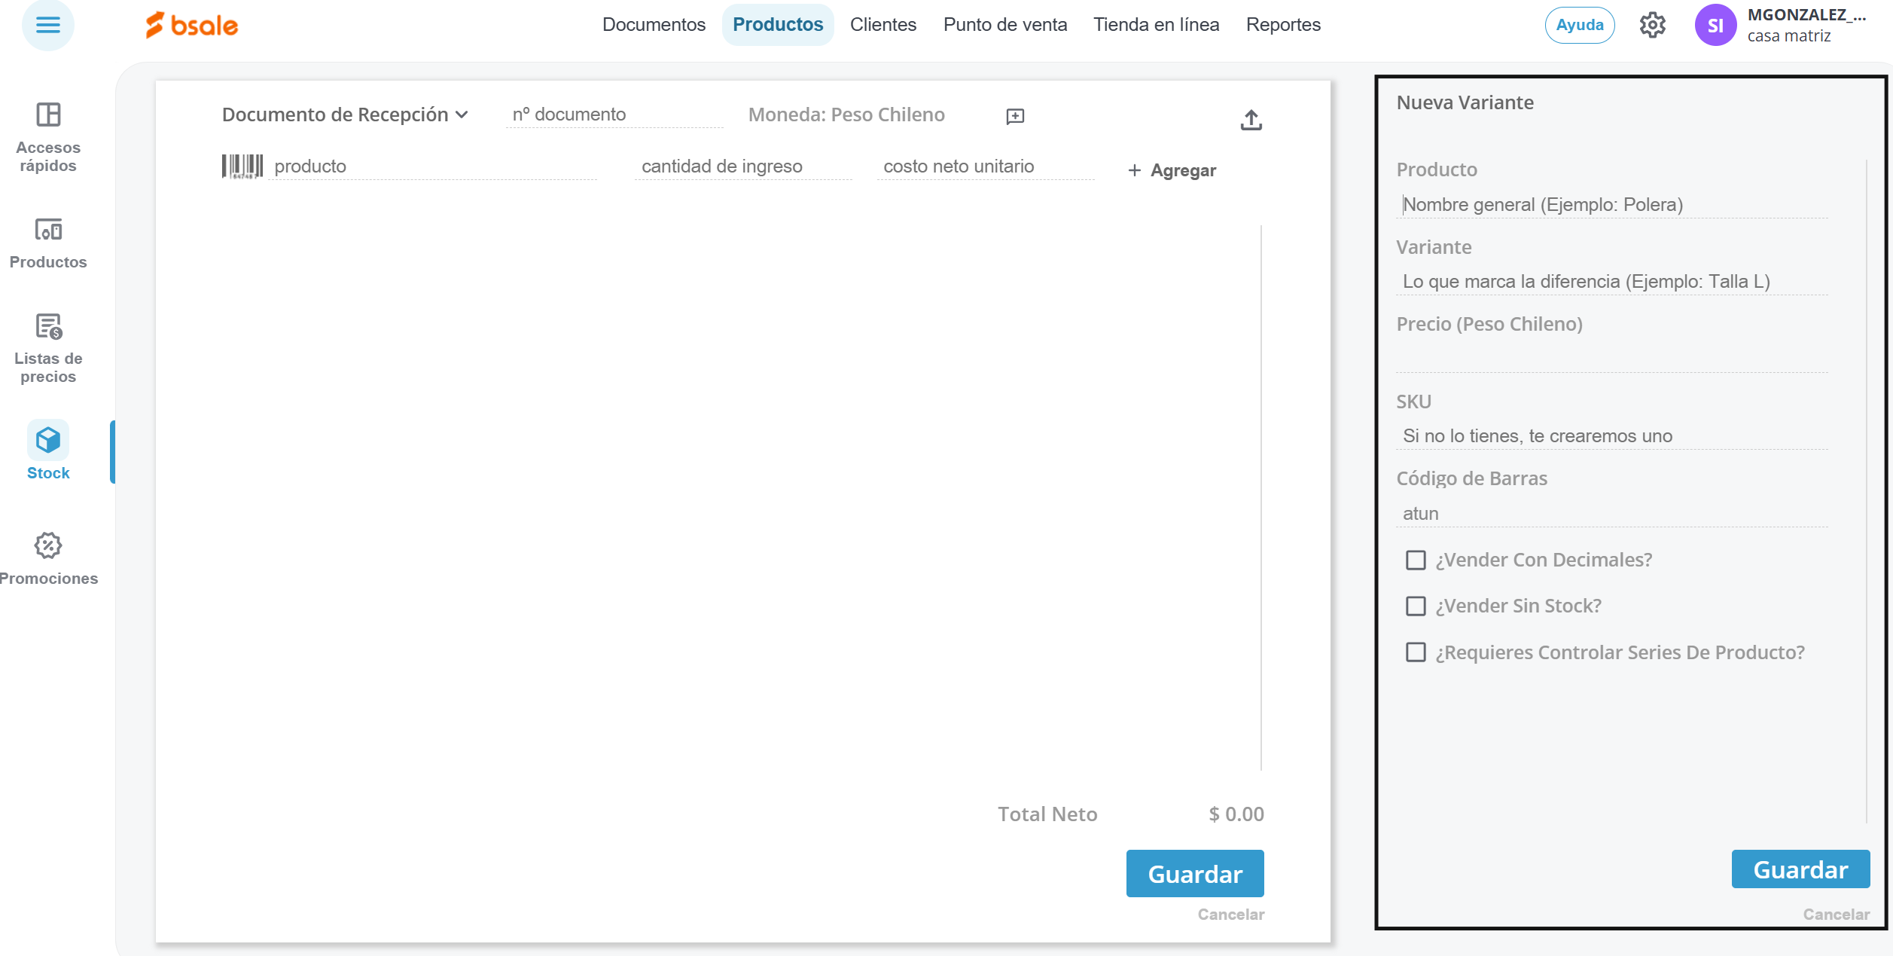Screen dimensions: 1893x956
Task: Open the Promociones sidebar icon
Action: click(x=48, y=545)
